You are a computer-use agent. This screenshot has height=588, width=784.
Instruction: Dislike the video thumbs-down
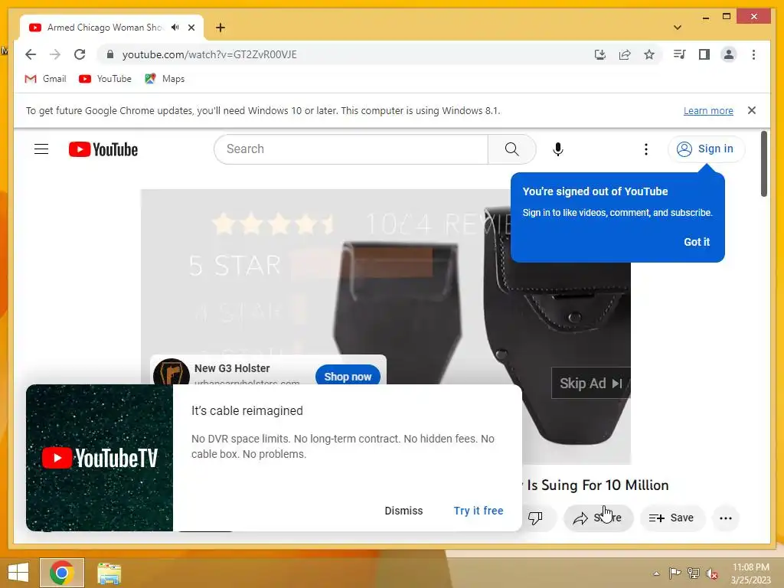click(535, 518)
